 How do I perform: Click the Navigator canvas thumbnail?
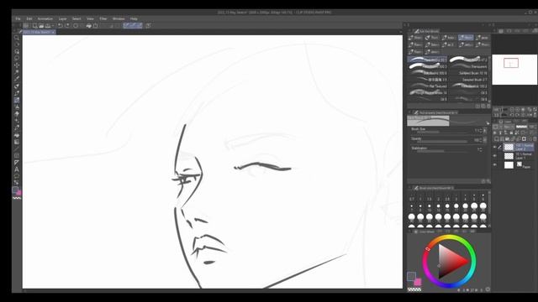tap(514, 70)
